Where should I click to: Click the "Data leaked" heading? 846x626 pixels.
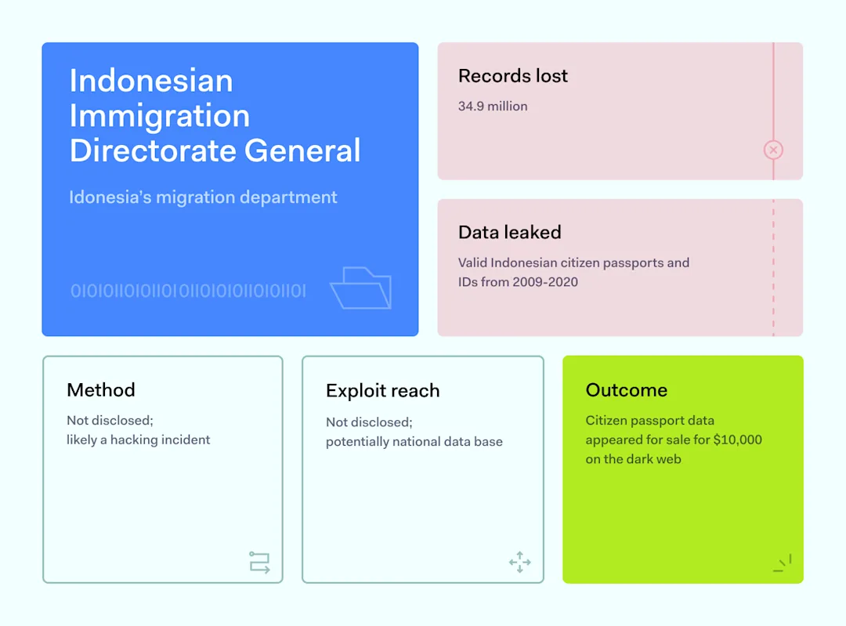click(509, 233)
